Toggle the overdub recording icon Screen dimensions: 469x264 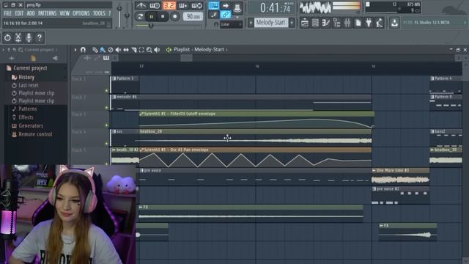(x=182, y=5)
